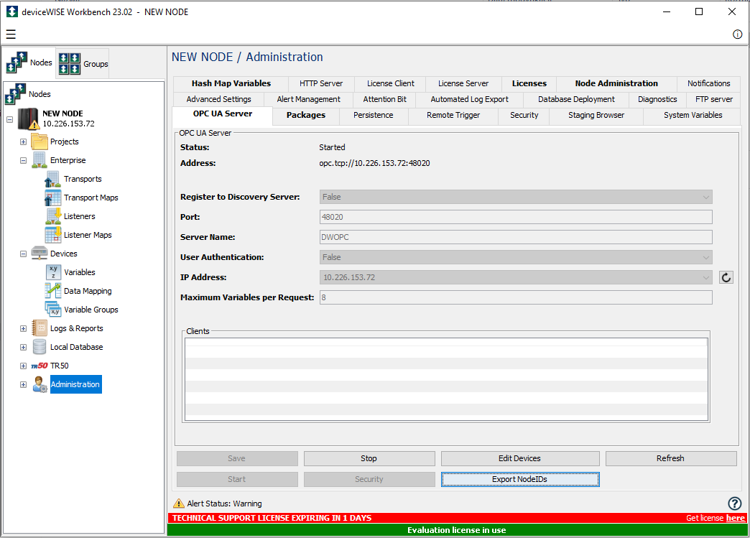Screen dimensions: 750x538
Task: Click the Logs & Reports notebook icon
Action: pos(40,328)
